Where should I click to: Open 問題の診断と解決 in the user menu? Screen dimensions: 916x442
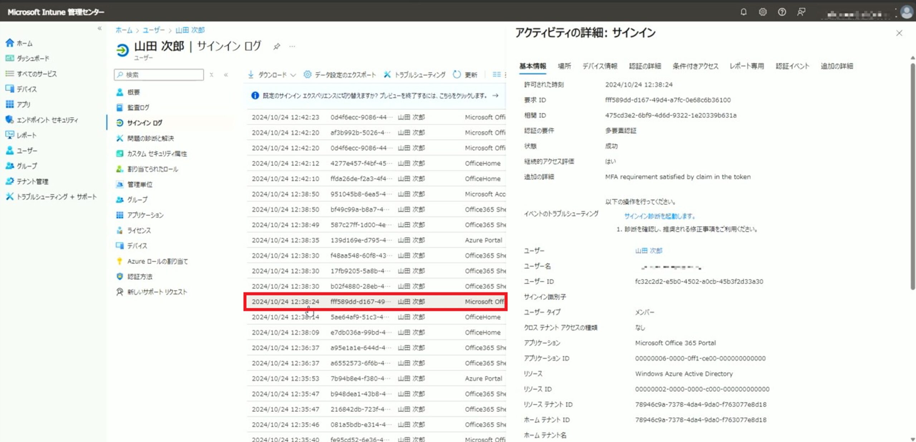(145, 138)
